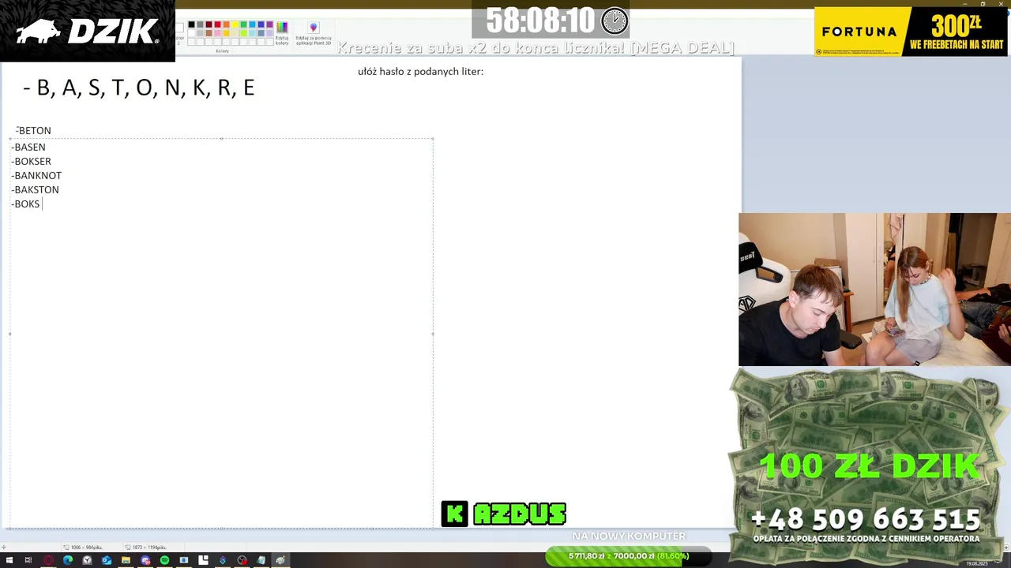Image resolution: width=1011 pixels, height=568 pixels.
Task: Click the 1873 × 1194 canvas size readout
Action: click(146, 547)
